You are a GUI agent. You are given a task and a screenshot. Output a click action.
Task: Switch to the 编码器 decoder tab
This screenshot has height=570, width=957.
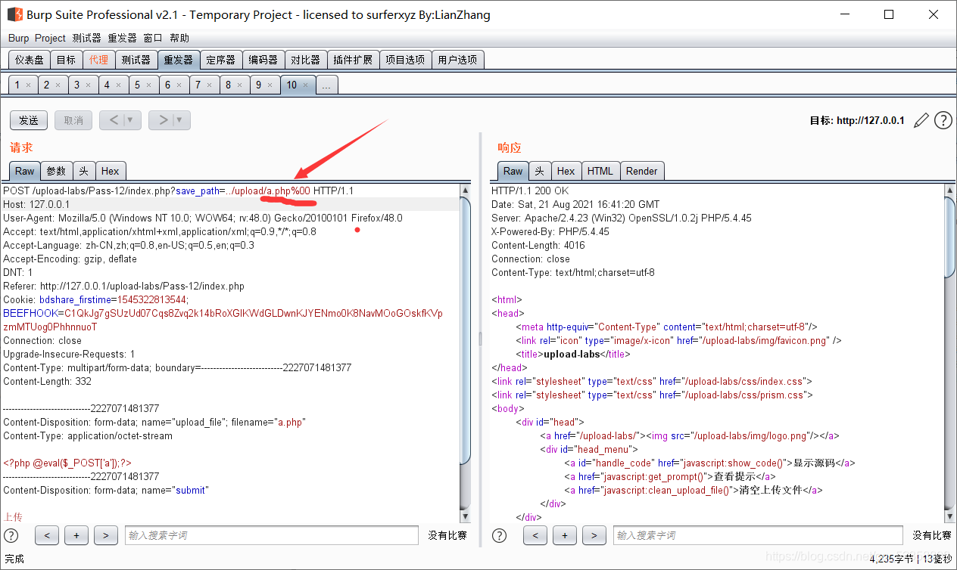click(263, 60)
